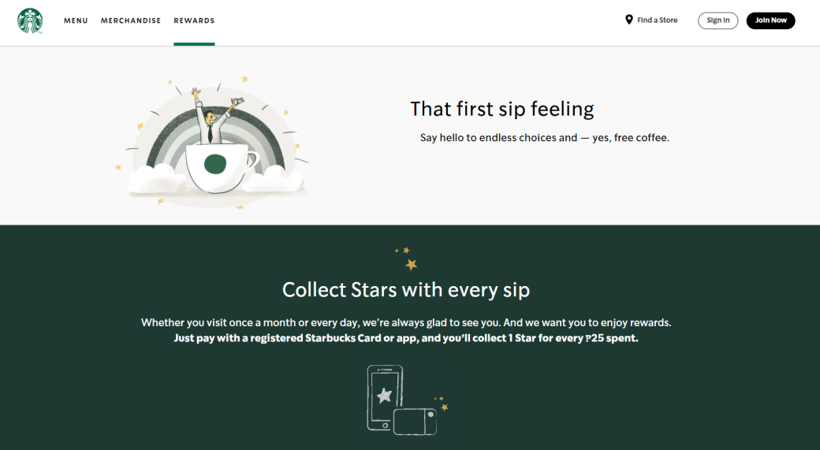Image resolution: width=820 pixels, height=450 pixels.
Task: Click the "Just pay with a registered Starbucks Card" line
Action: point(406,338)
